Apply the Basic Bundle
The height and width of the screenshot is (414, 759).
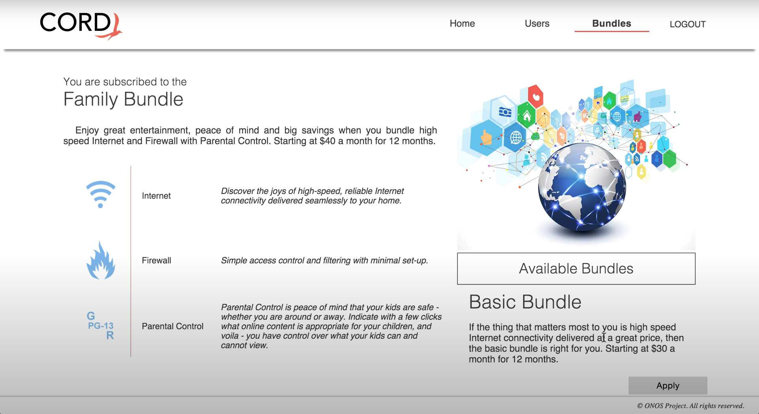tap(668, 386)
